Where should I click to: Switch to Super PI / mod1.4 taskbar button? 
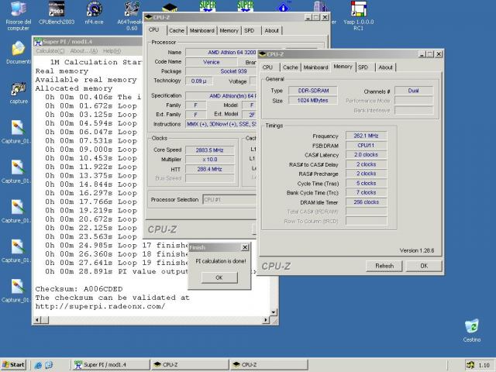(x=111, y=365)
